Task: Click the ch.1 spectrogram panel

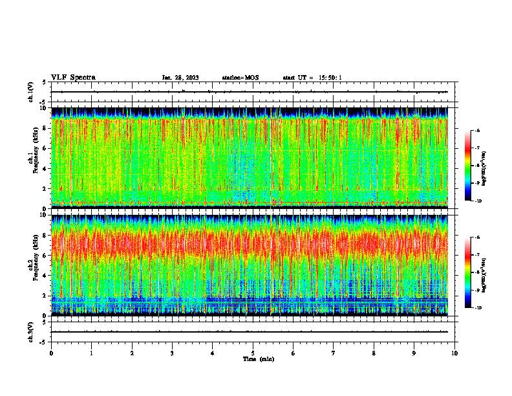Action: click(x=250, y=158)
